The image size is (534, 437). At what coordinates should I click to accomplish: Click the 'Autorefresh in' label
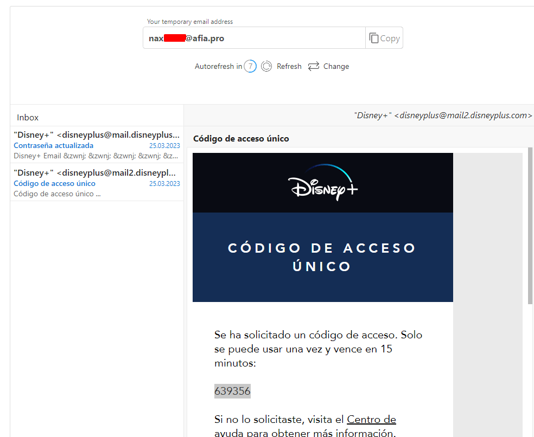pos(218,66)
